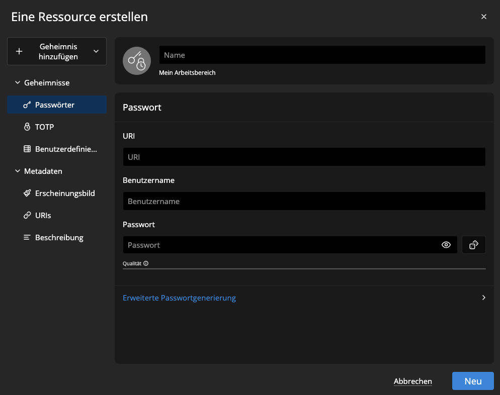Click the Neu button
This screenshot has height=395, width=500.
coord(473,381)
